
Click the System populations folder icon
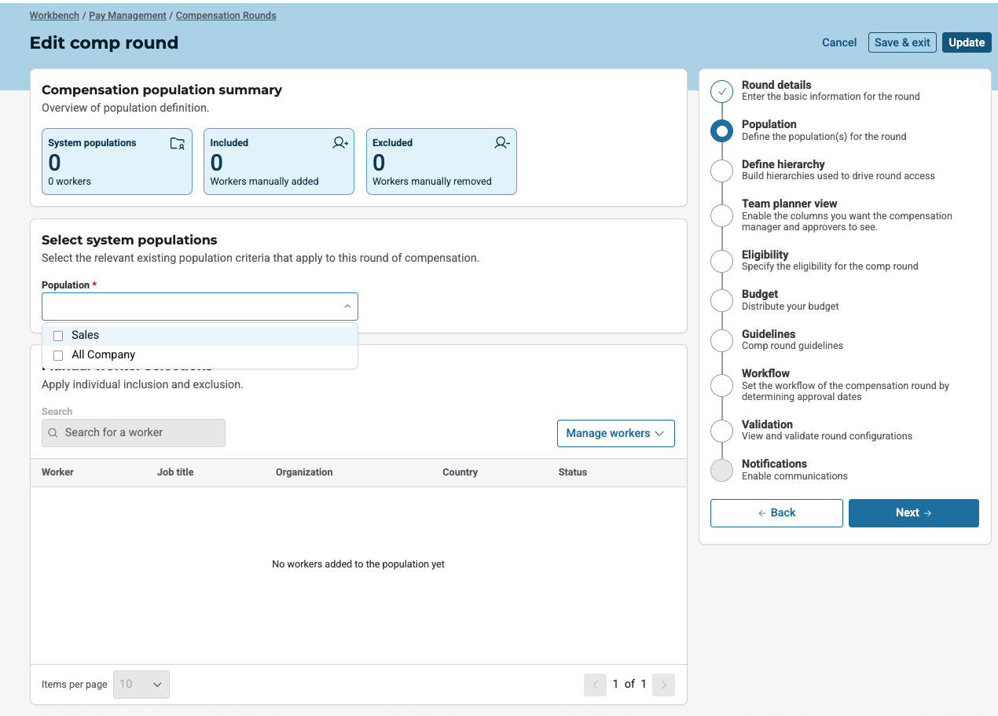point(178,143)
